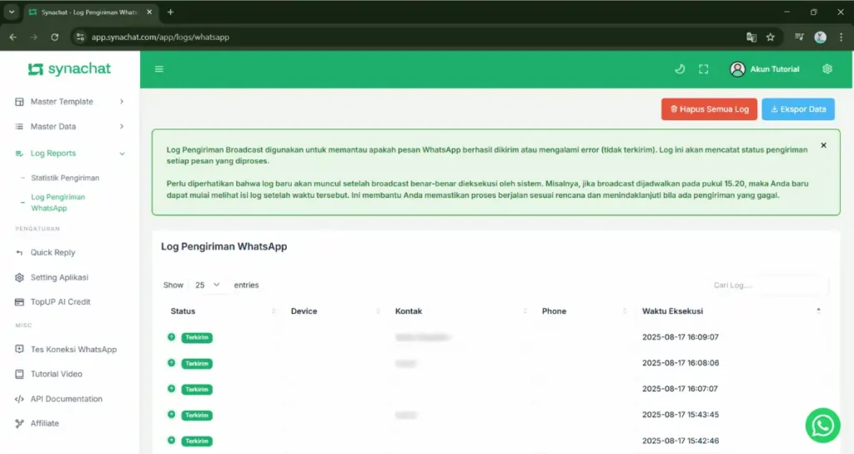This screenshot has width=854, height=454.
Task: Open the TopUP AI Credit menu
Action: [60, 302]
